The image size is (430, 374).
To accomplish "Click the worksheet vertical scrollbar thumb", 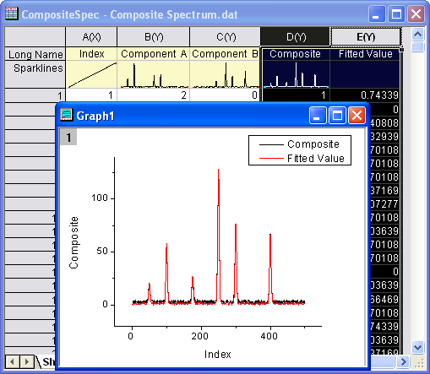I will tap(417, 46).
